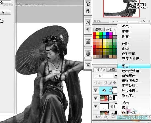
Task: Choose 通道混合器... from the menu
Action: [x=132, y=81]
